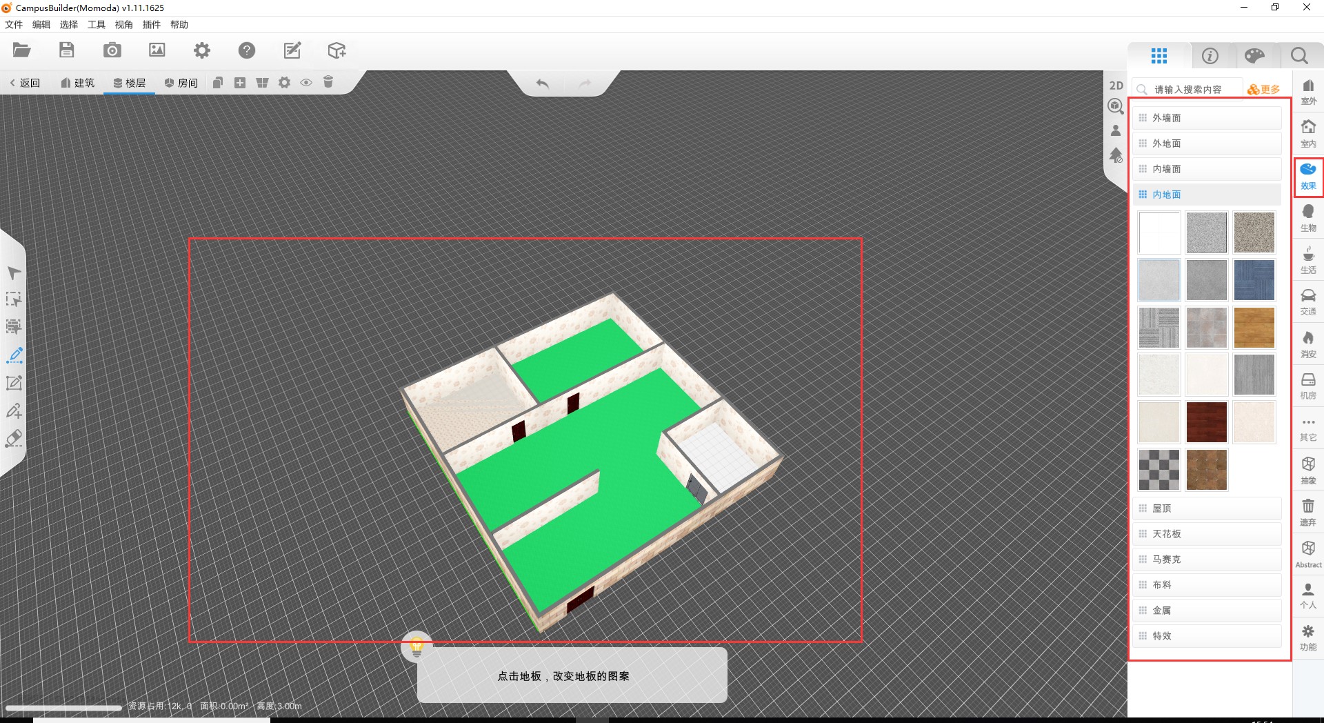The width and height of the screenshot is (1324, 723).
Task: Click 更多 link for more resources
Action: tap(1264, 90)
